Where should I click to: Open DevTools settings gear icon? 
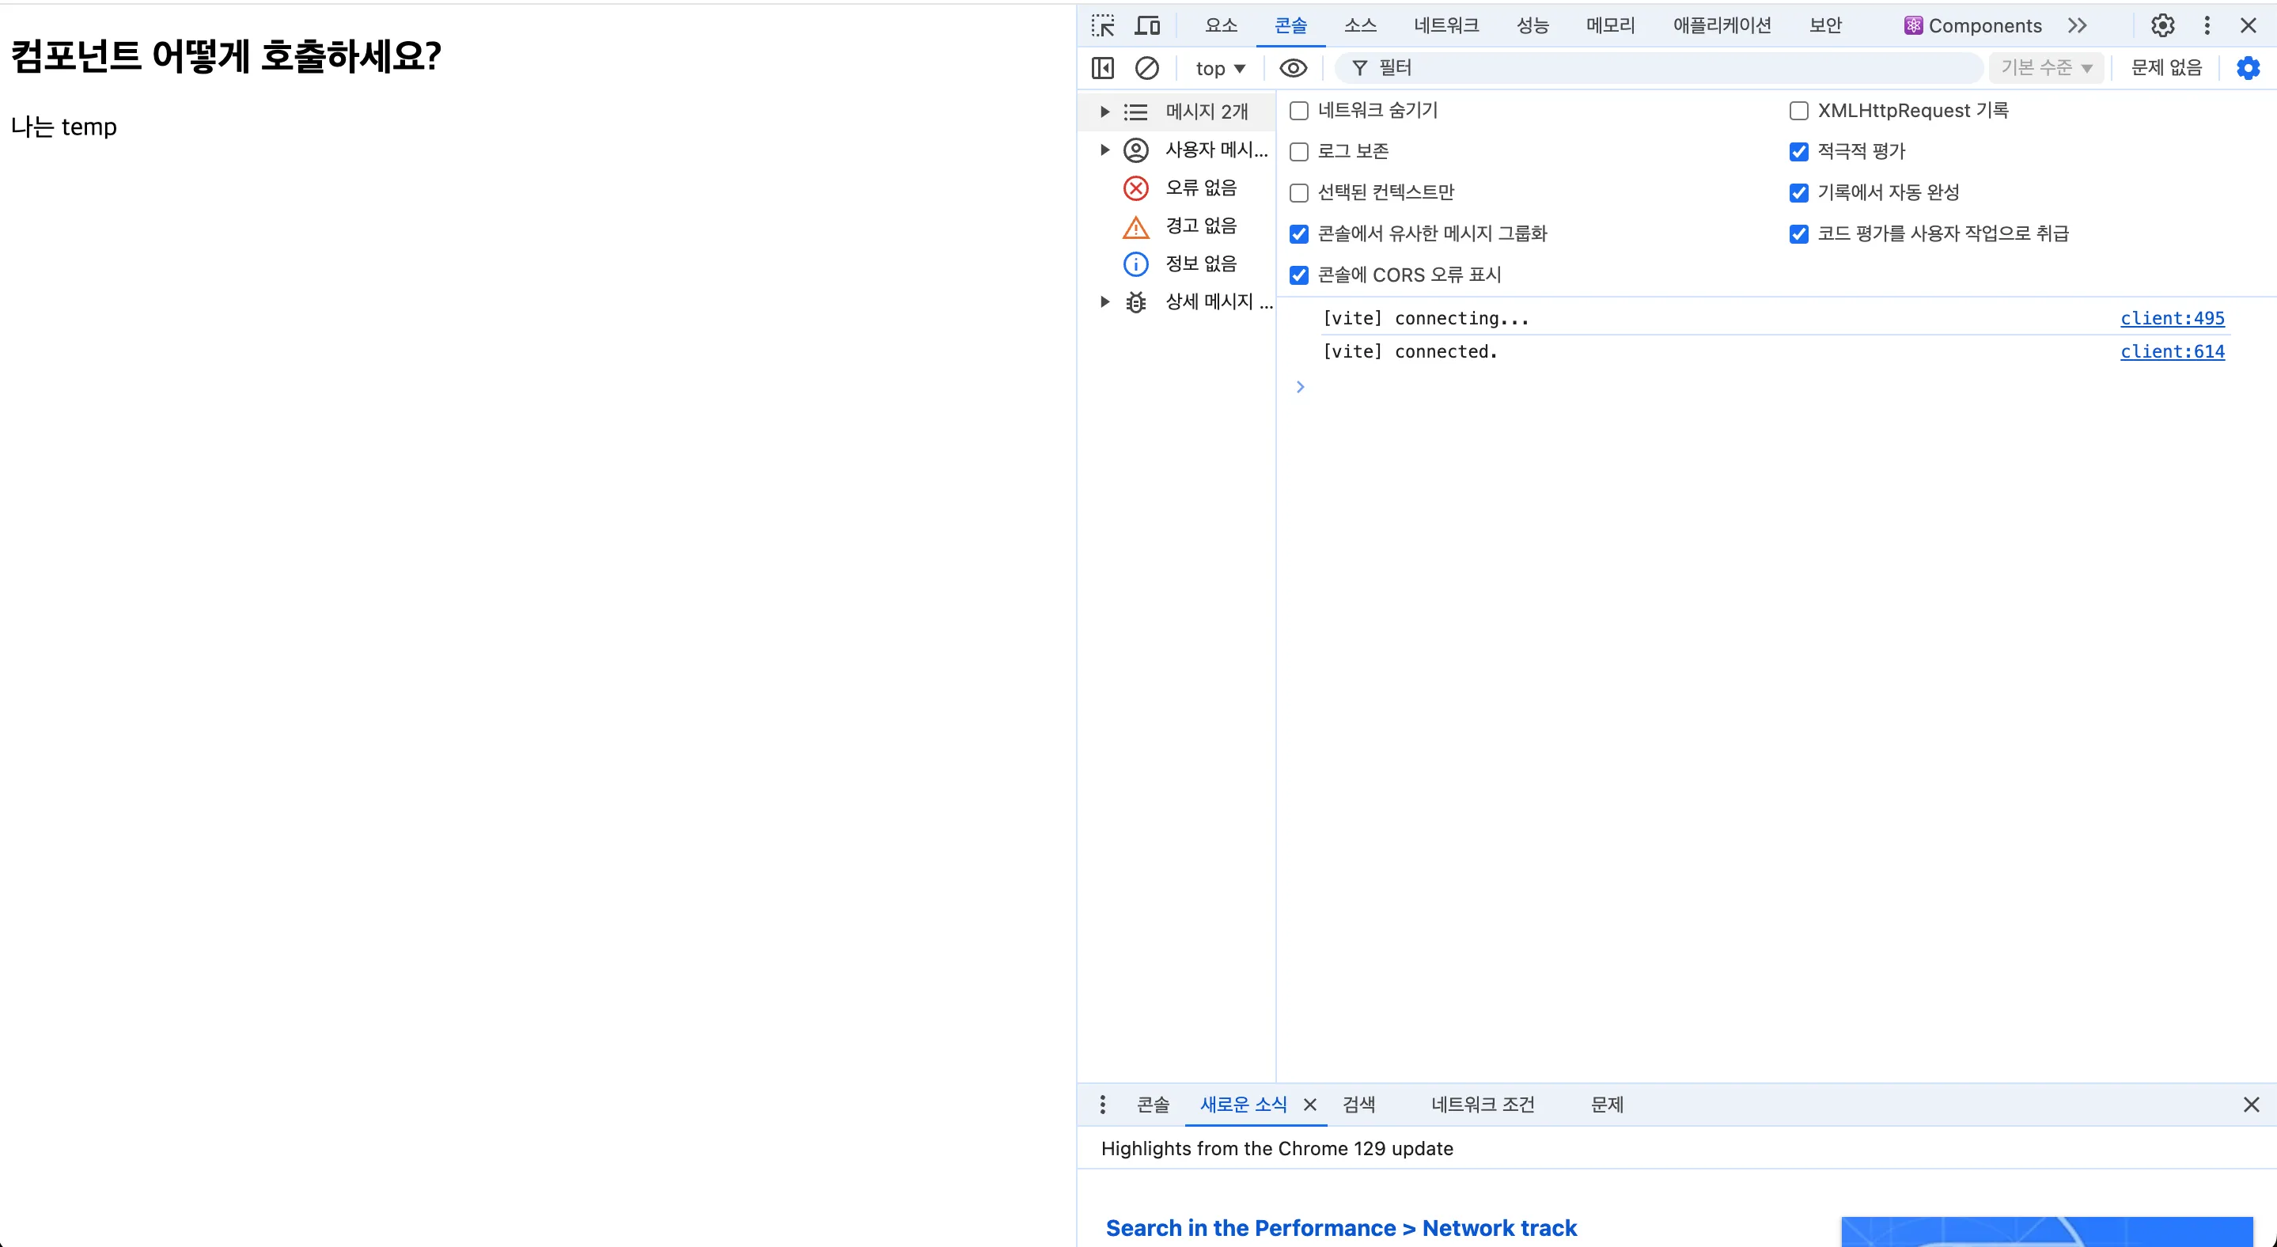2162,25
